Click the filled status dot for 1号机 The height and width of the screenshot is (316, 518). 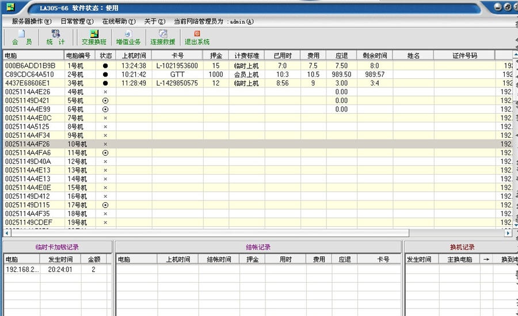coord(105,65)
